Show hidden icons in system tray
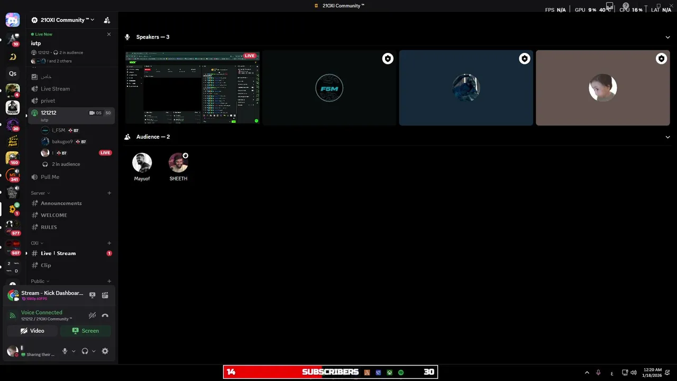The image size is (677, 381). [x=587, y=373]
